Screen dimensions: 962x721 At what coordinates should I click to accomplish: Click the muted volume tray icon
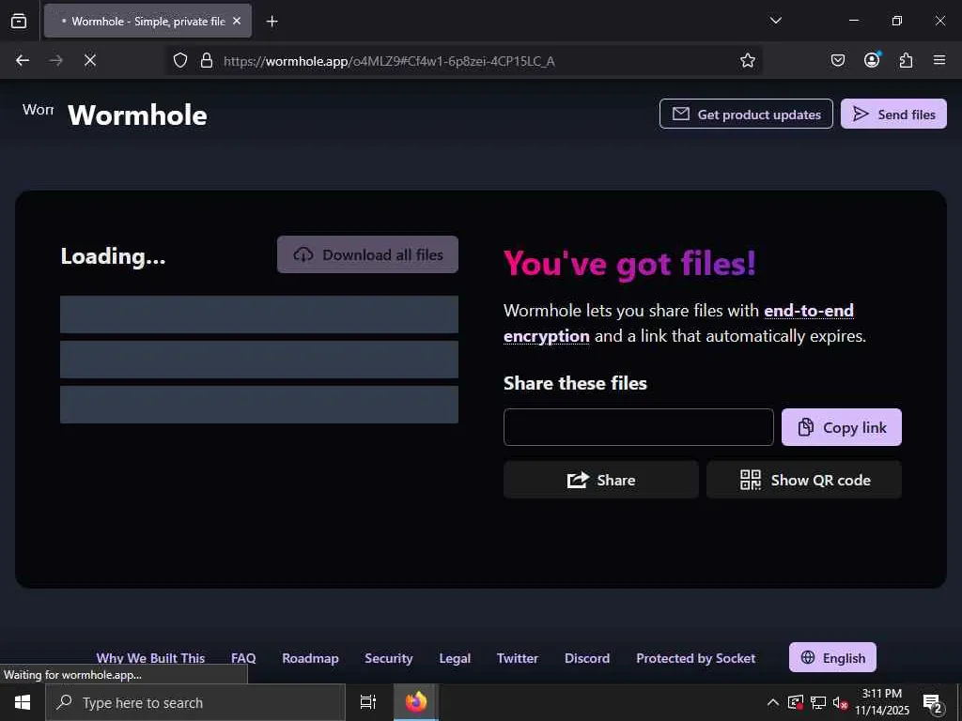(x=840, y=702)
